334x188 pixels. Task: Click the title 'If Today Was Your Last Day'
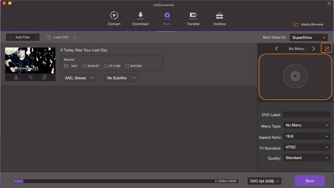84,50
